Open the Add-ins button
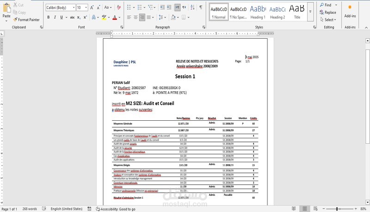 pos(350,12)
